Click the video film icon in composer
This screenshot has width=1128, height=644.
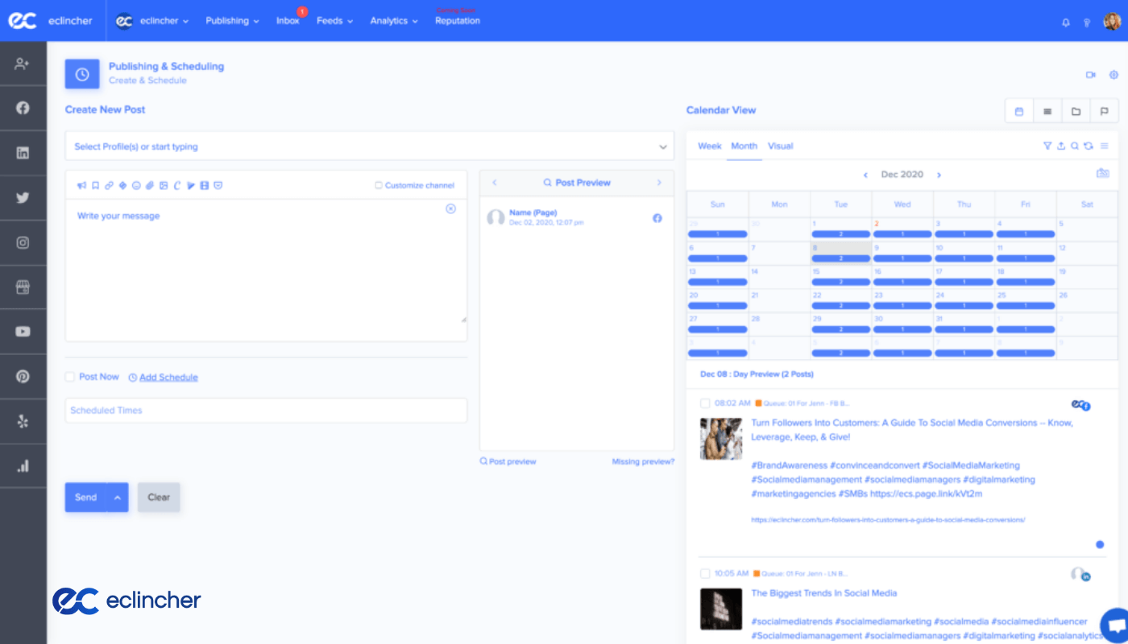[205, 185]
